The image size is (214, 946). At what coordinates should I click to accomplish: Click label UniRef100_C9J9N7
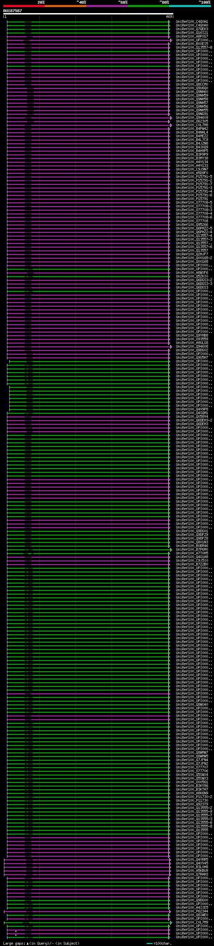[x=192, y=169]
